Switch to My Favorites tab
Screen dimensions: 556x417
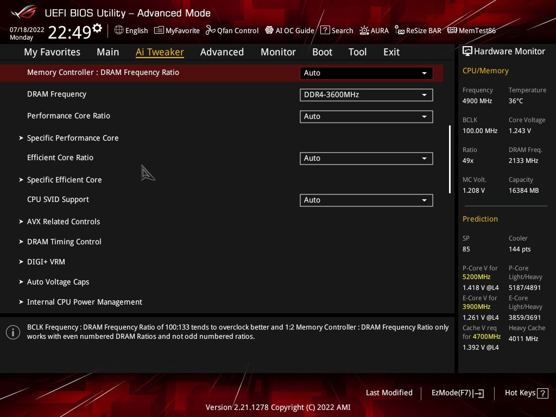pos(52,52)
